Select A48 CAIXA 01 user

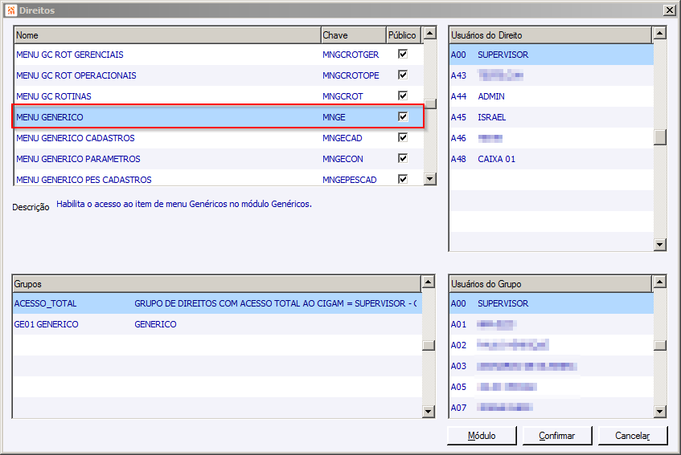click(552, 159)
